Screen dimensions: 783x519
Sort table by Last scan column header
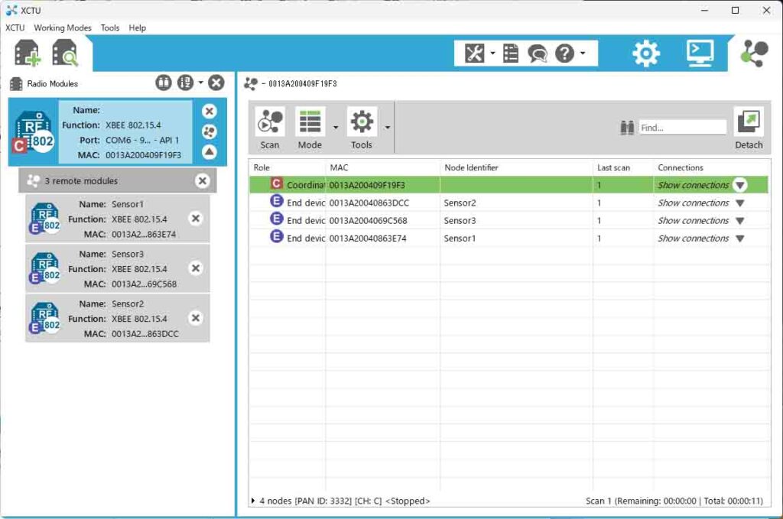[623, 167]
